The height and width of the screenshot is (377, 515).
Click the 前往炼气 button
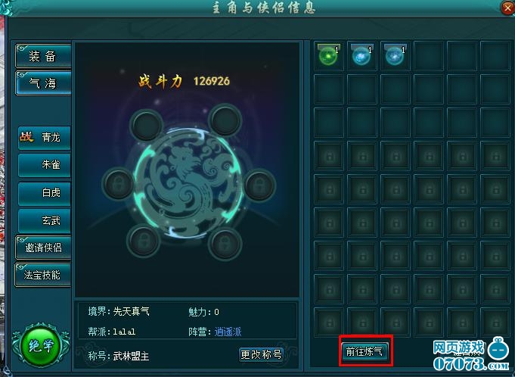pyautogui.click(x=365, y=351)
